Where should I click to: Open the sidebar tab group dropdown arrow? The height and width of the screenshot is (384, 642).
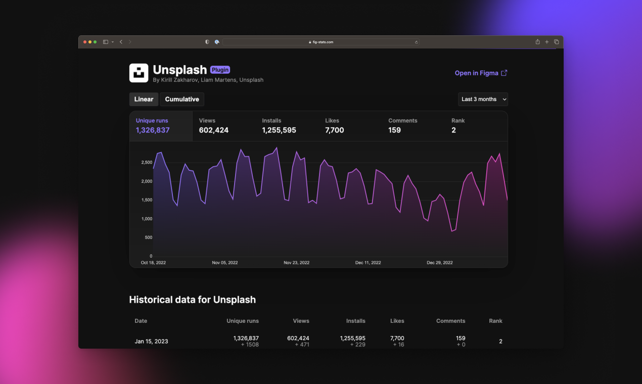point(112,42)
